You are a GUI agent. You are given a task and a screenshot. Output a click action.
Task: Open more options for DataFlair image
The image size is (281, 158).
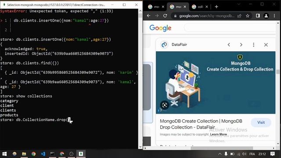[253, 45]
